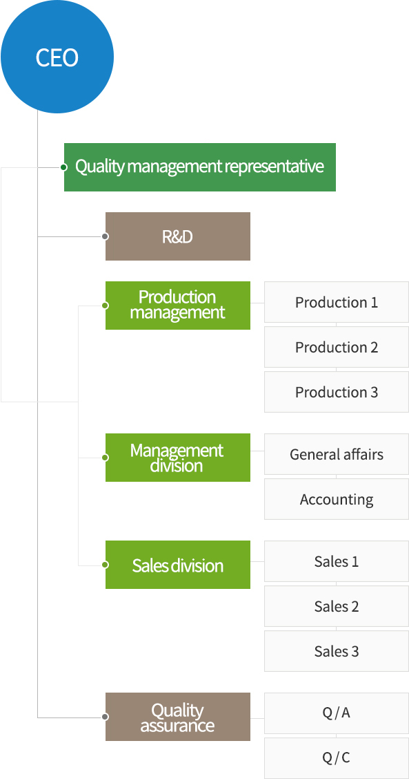This screenshot has height=779, width=409.
Task: Select the Quality management representative box
Action: click(200, 167)
